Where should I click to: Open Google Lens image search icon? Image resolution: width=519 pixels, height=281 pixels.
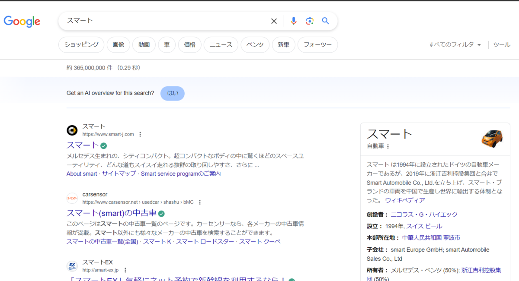tap(310, 21)
